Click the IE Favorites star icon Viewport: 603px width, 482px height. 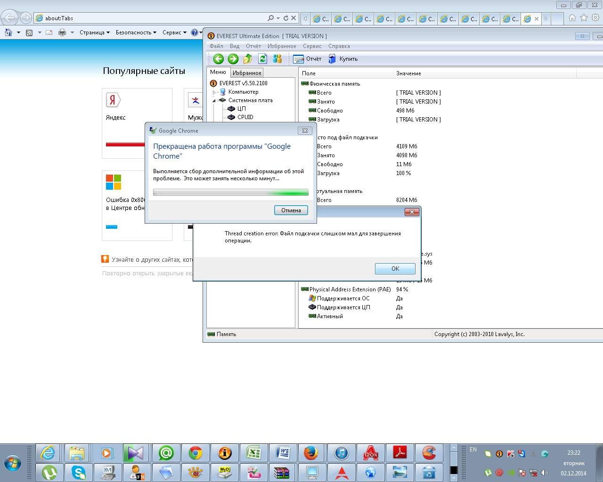coord(584,18)
